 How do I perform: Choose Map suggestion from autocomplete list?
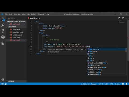tap(106, 56)
